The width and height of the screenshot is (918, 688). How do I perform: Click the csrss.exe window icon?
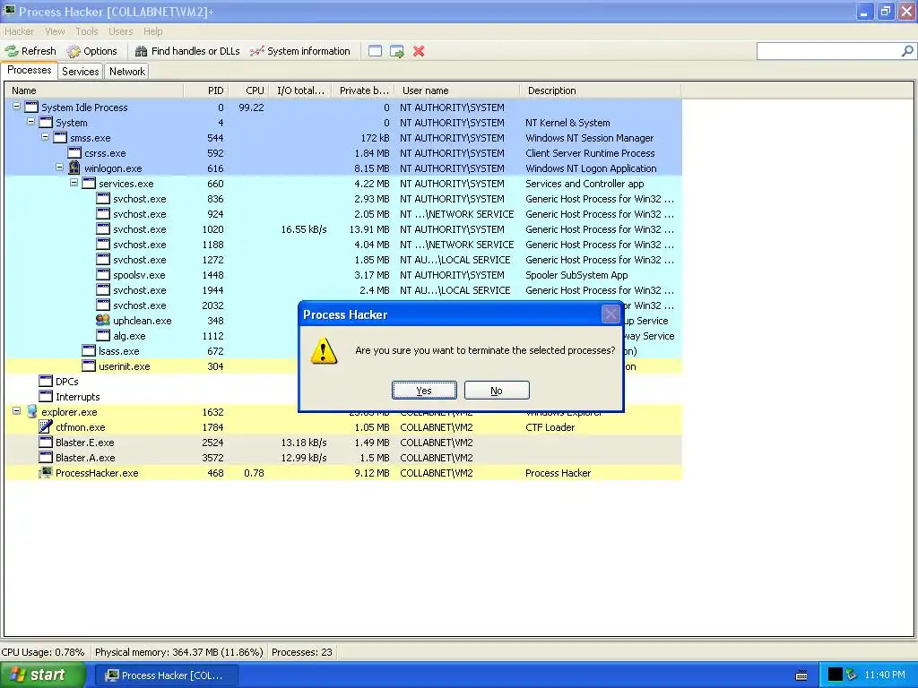tap(74, 152)
